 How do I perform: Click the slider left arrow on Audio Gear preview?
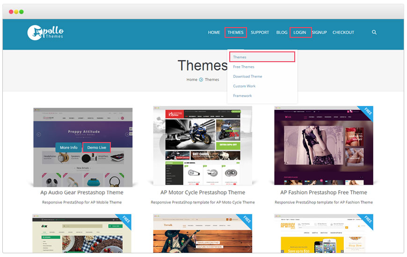[x=39, y=135]
